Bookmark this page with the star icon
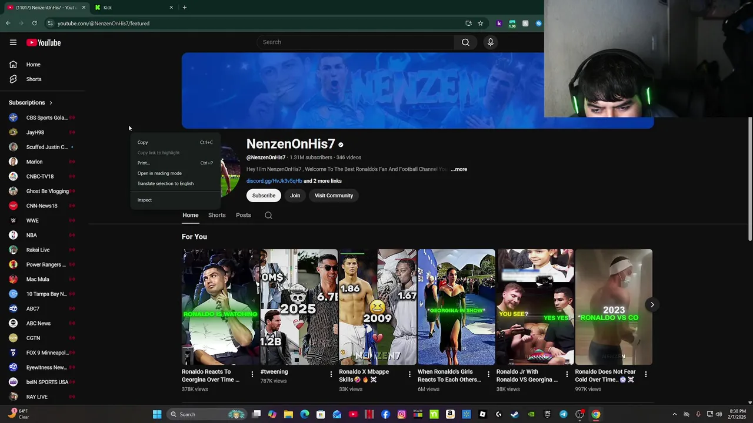This screenshot has height=423, width=753. [480, 23]
